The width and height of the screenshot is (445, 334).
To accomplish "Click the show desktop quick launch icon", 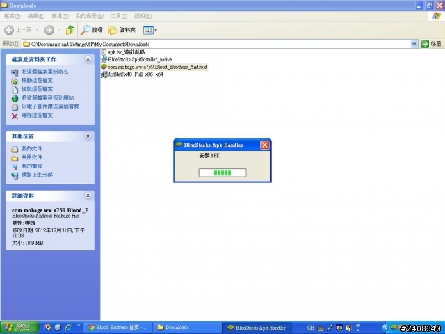I will point(58,328).
